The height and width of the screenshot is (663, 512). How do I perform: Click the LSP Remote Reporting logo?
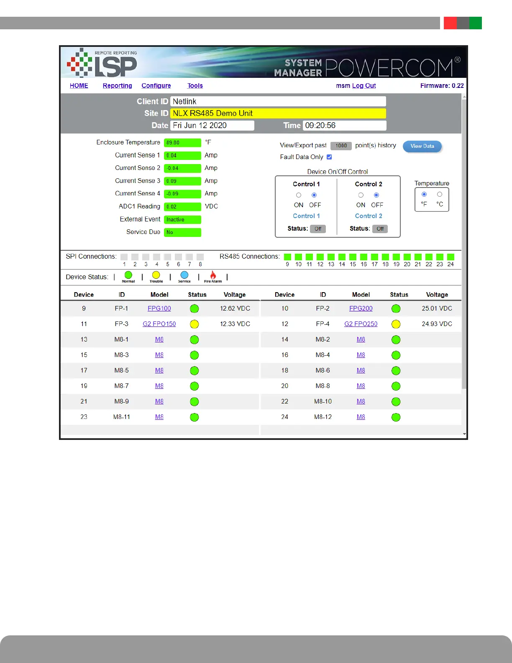(102, 63)
